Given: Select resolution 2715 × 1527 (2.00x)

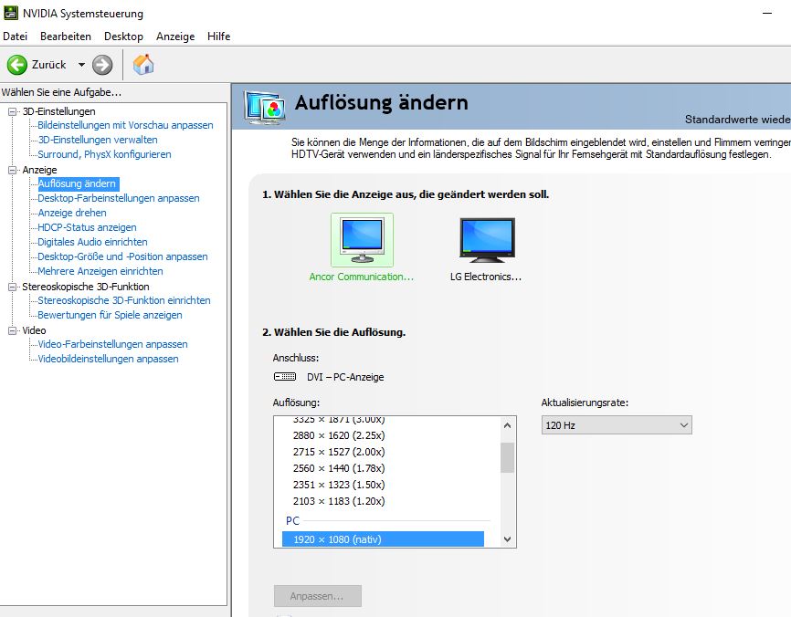Looking at the screenshot, I should click(339, 452).
